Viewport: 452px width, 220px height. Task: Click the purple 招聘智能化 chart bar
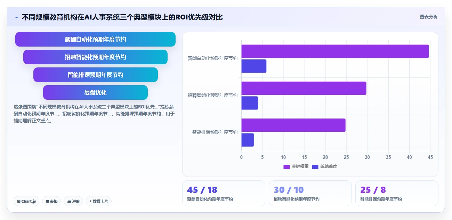[x=304, y=88]
